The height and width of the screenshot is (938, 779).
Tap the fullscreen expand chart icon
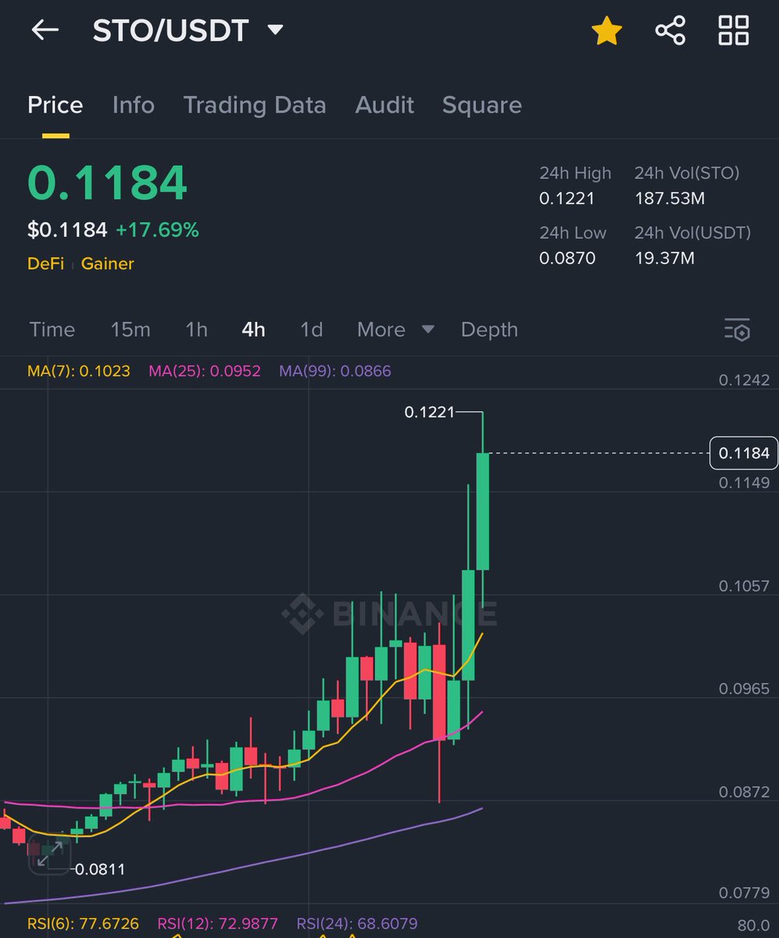49,854
